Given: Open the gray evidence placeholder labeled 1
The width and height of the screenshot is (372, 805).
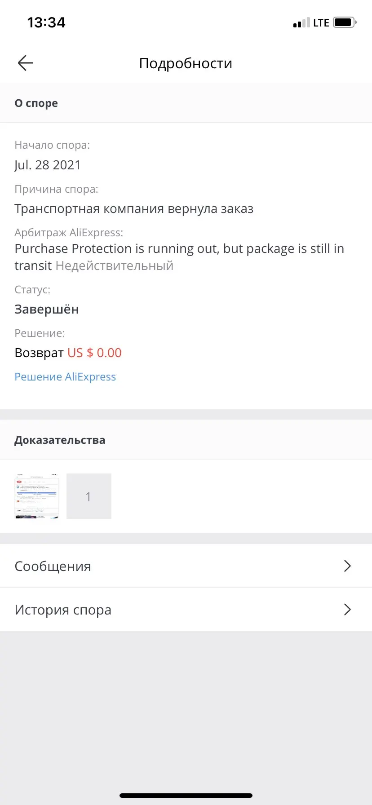Looking at the screenshot, I should [x=89, y=496].
